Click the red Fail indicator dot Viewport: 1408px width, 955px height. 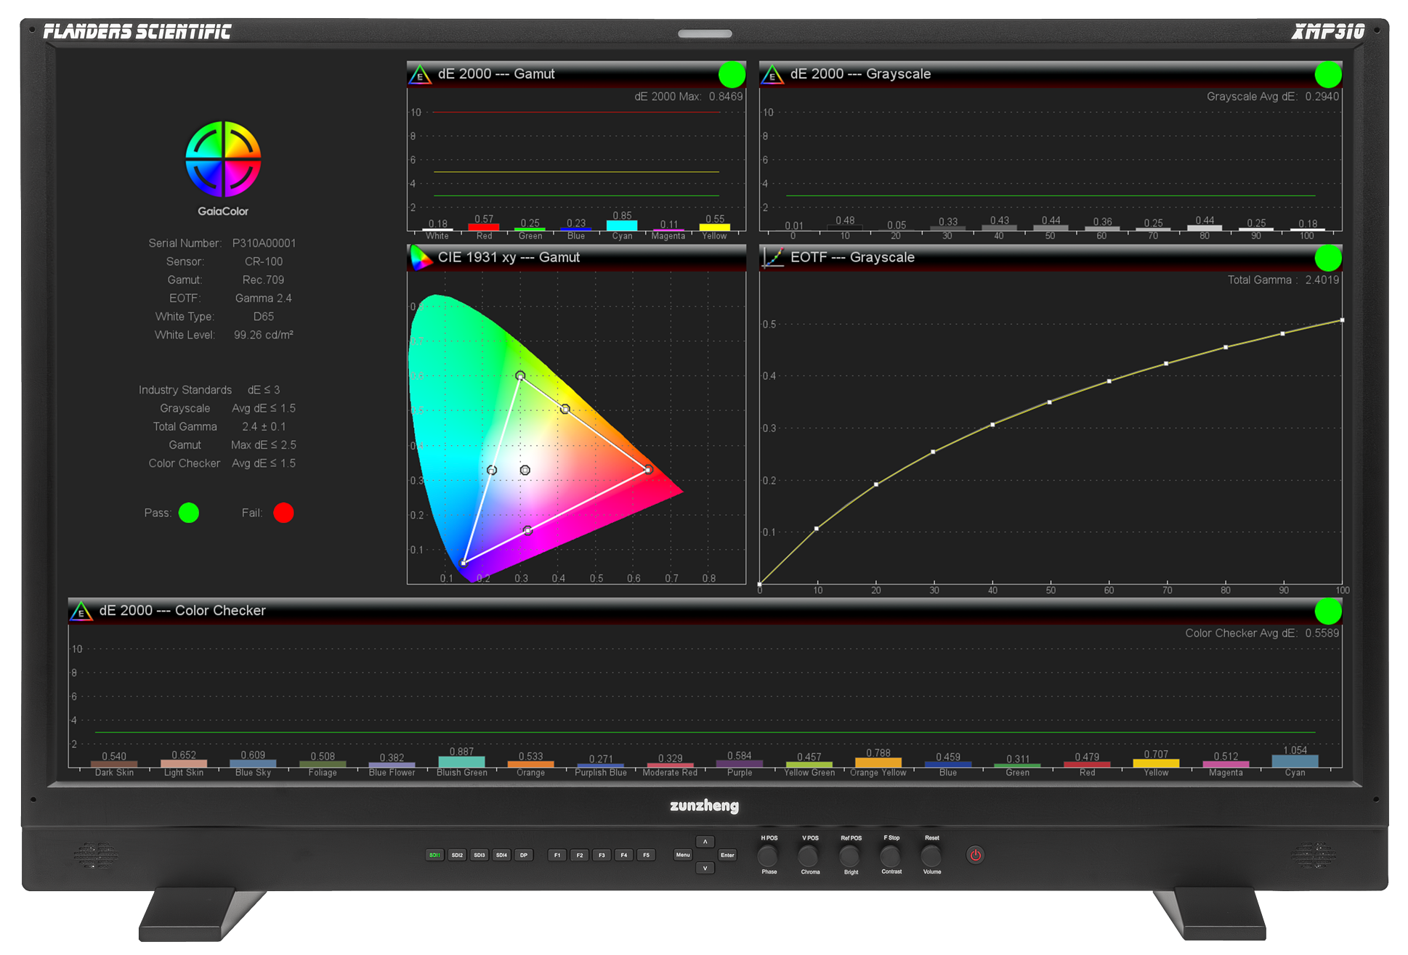tap(283, 513)
